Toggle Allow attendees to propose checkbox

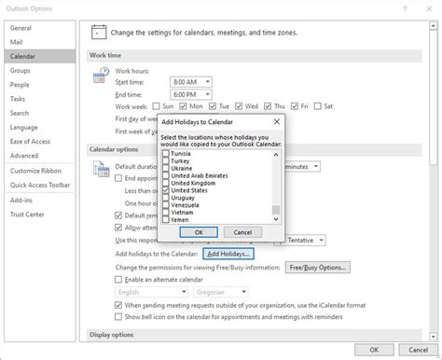point(118,228)
